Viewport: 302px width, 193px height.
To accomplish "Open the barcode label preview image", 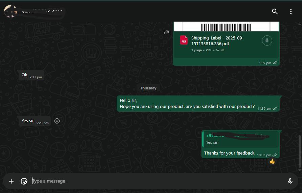I will coord(226,27).
